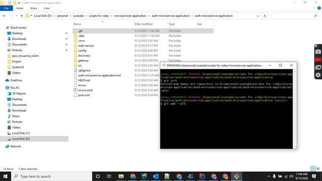Open 3D Objects under This PC
The height and width of the screenshot is (181, 322).
point(19,94)
